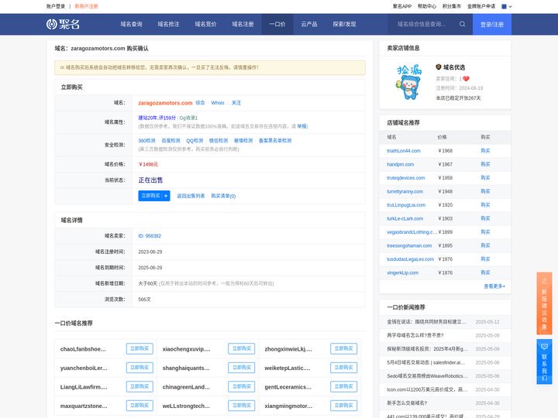Click the 关注 link
The image size is (558, 418).
click(236, 103)
